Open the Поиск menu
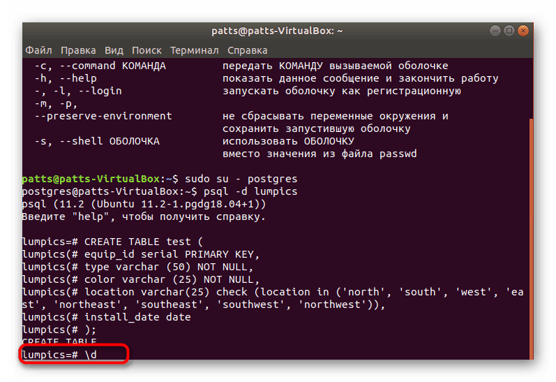 point(146,50)
